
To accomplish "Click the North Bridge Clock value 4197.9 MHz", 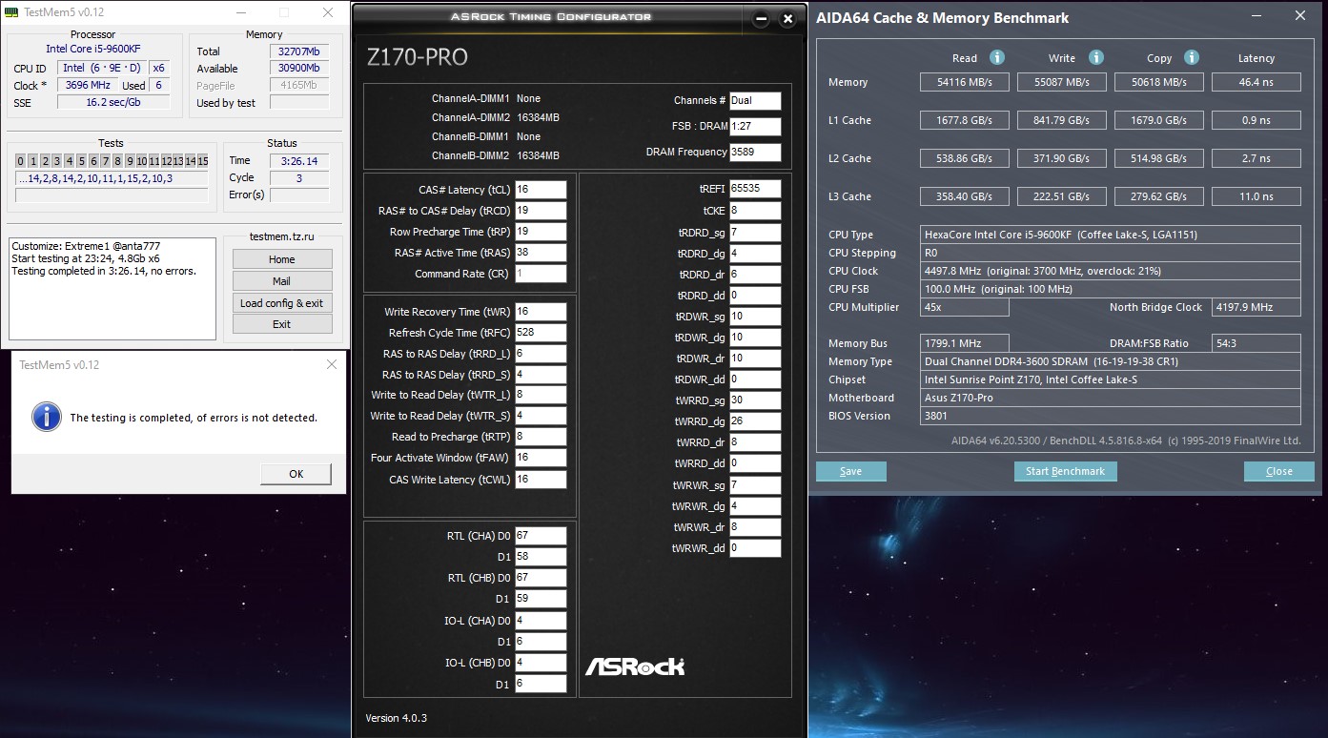I will point(1256,307).
